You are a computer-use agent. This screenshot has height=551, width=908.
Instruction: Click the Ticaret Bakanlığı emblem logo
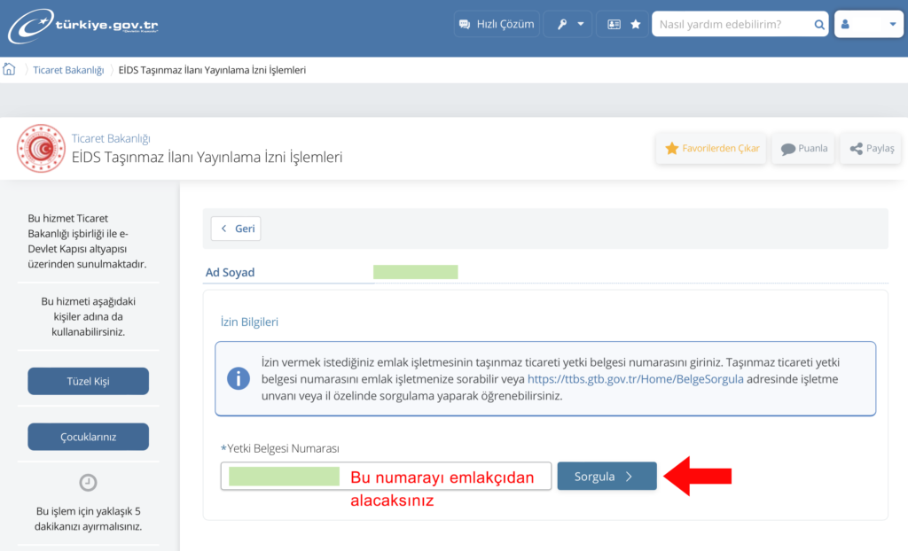click(41, 149)
